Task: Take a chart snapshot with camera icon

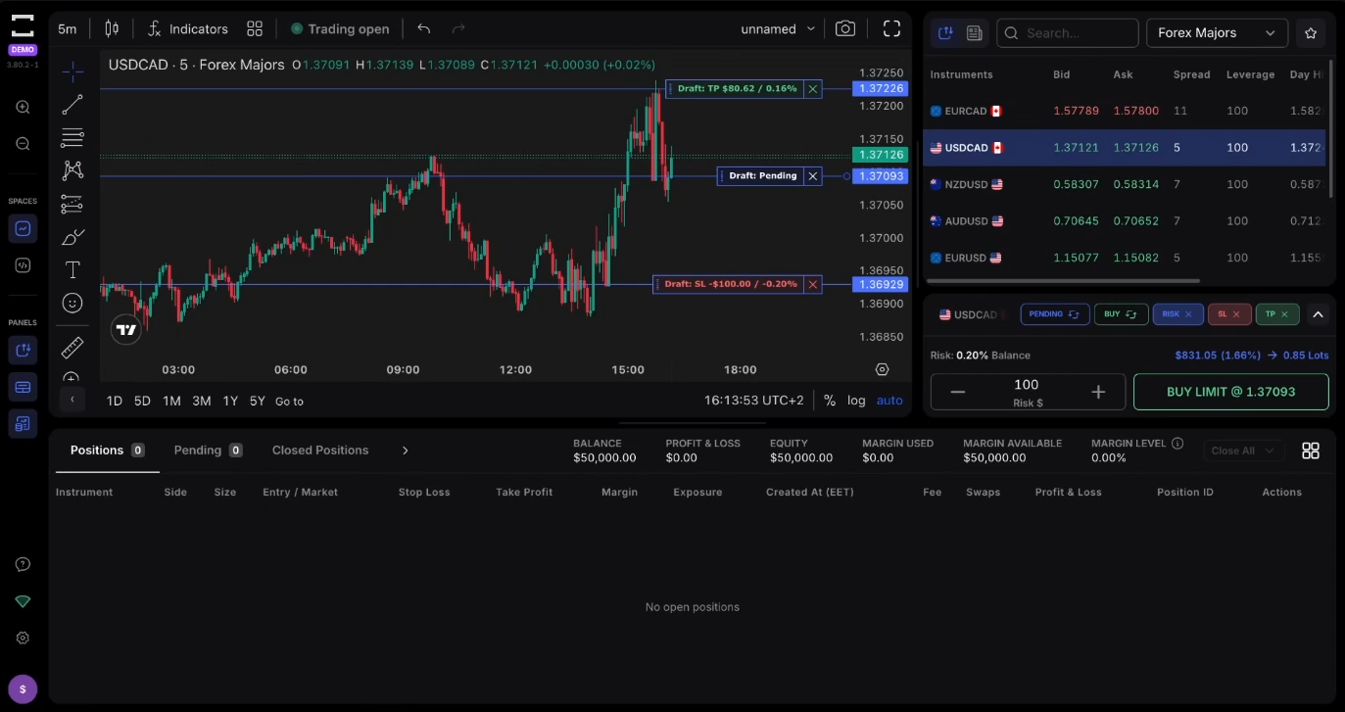Action: pyautogui.click(x=844, y=29)
